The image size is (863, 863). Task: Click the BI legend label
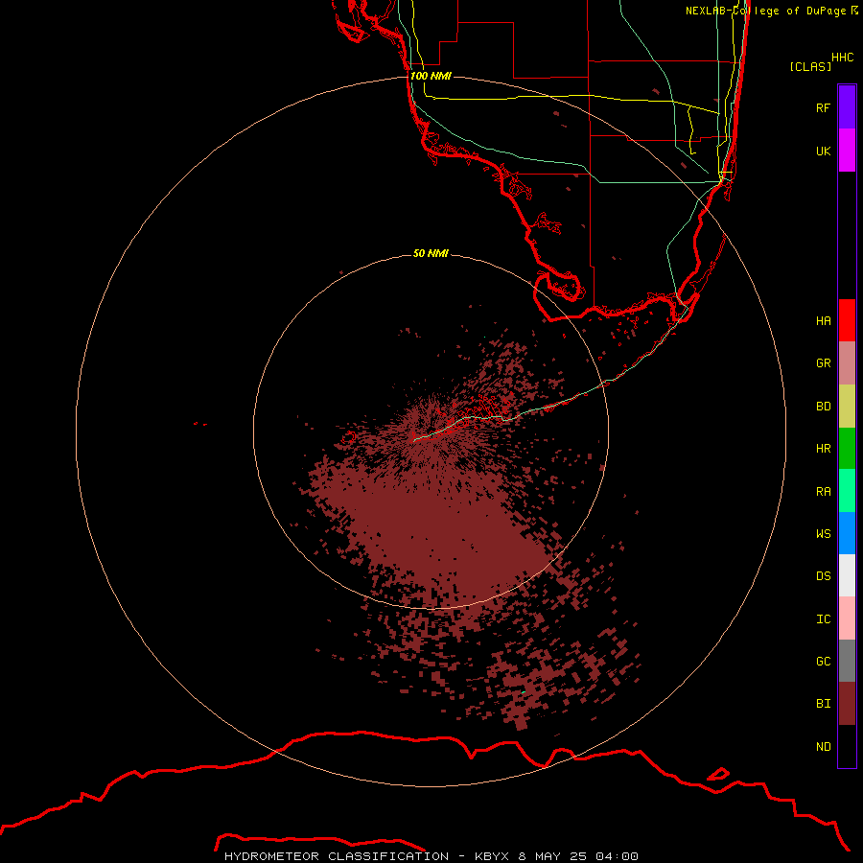pos(823,704)
